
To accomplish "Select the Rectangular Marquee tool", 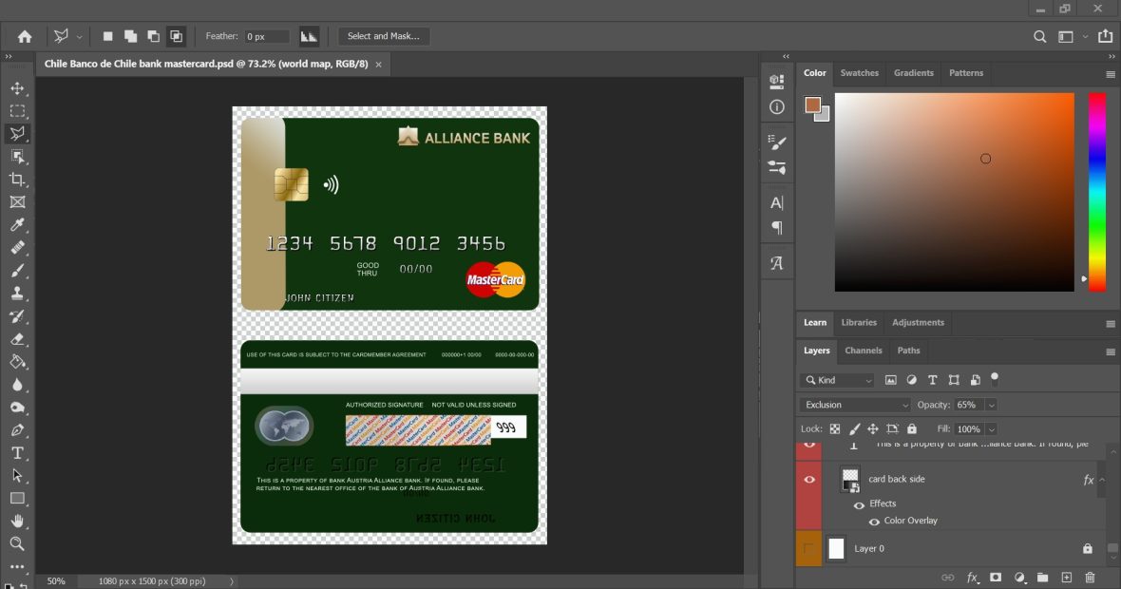I will [x=17, y=111].
